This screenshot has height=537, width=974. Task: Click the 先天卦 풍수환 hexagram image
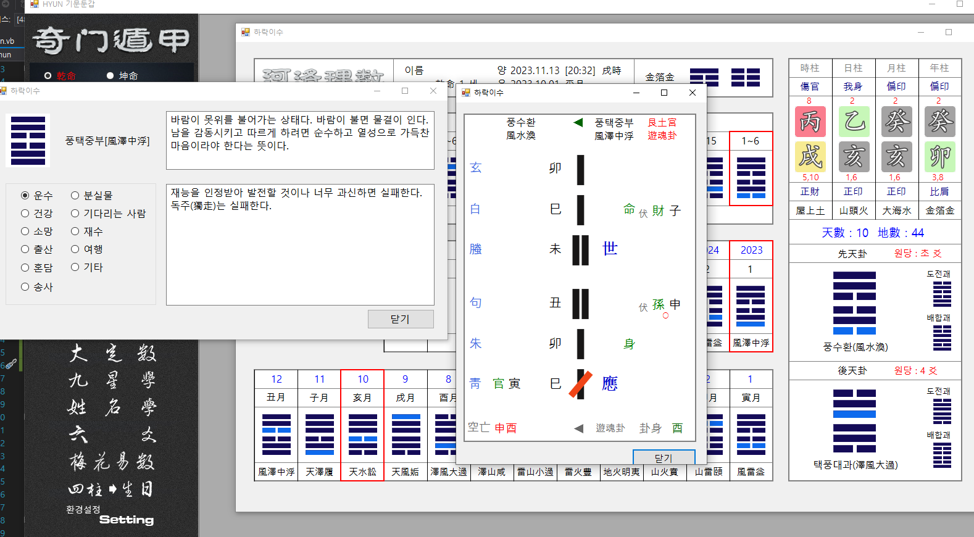(854, 303)
